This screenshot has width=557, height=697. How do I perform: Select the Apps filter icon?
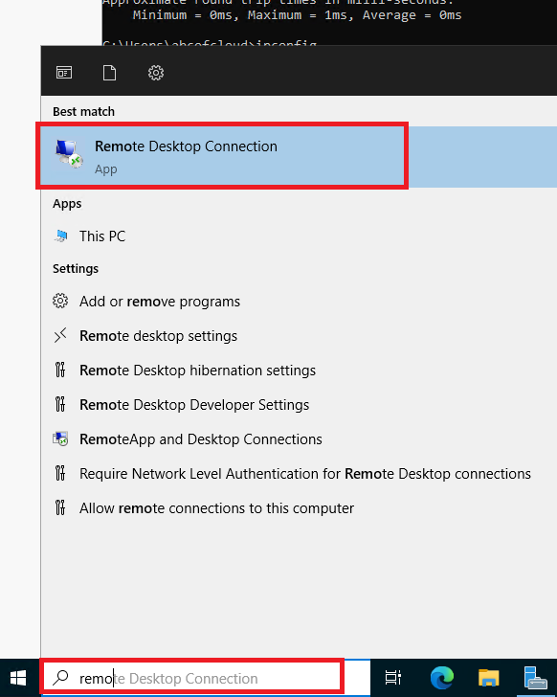64,73
